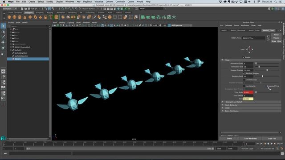The width and height of the screenshot is (285, 160).
Task: Adjust the Stagger Frames slider
Action: [x=267, y=70]
